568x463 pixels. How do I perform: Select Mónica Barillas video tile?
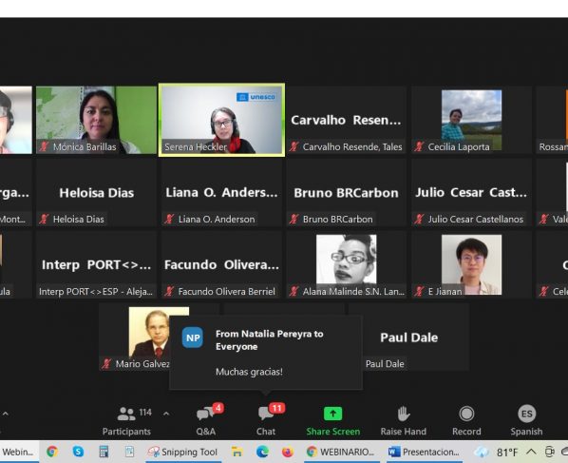point(96,120)
